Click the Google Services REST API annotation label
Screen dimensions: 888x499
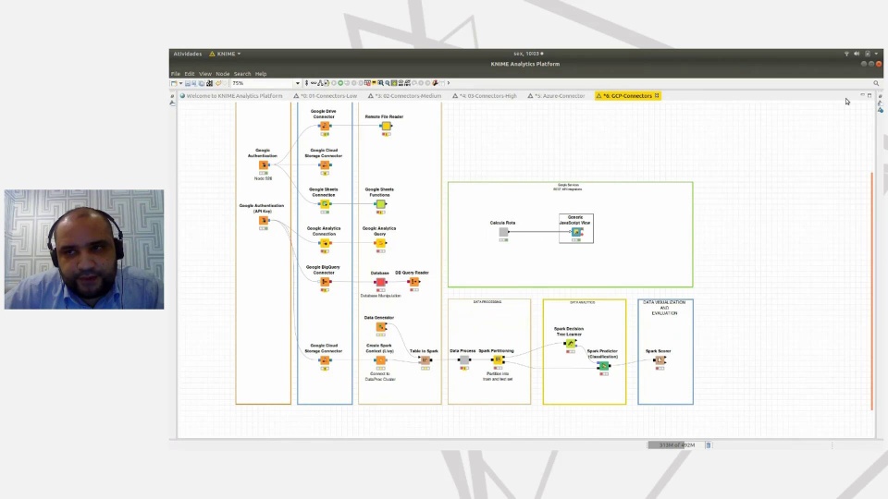(568, 187)
